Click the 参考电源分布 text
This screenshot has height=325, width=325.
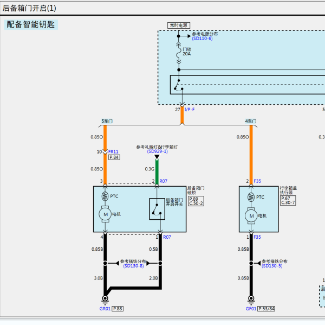point(205,34)
